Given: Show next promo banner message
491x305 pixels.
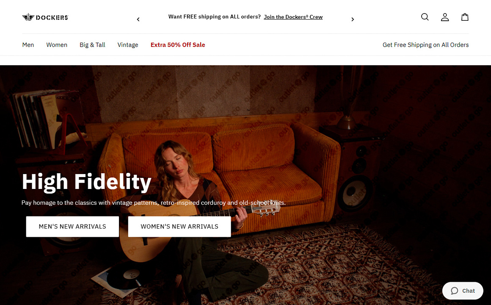Looking at the screenshot, I should (353, 19).
